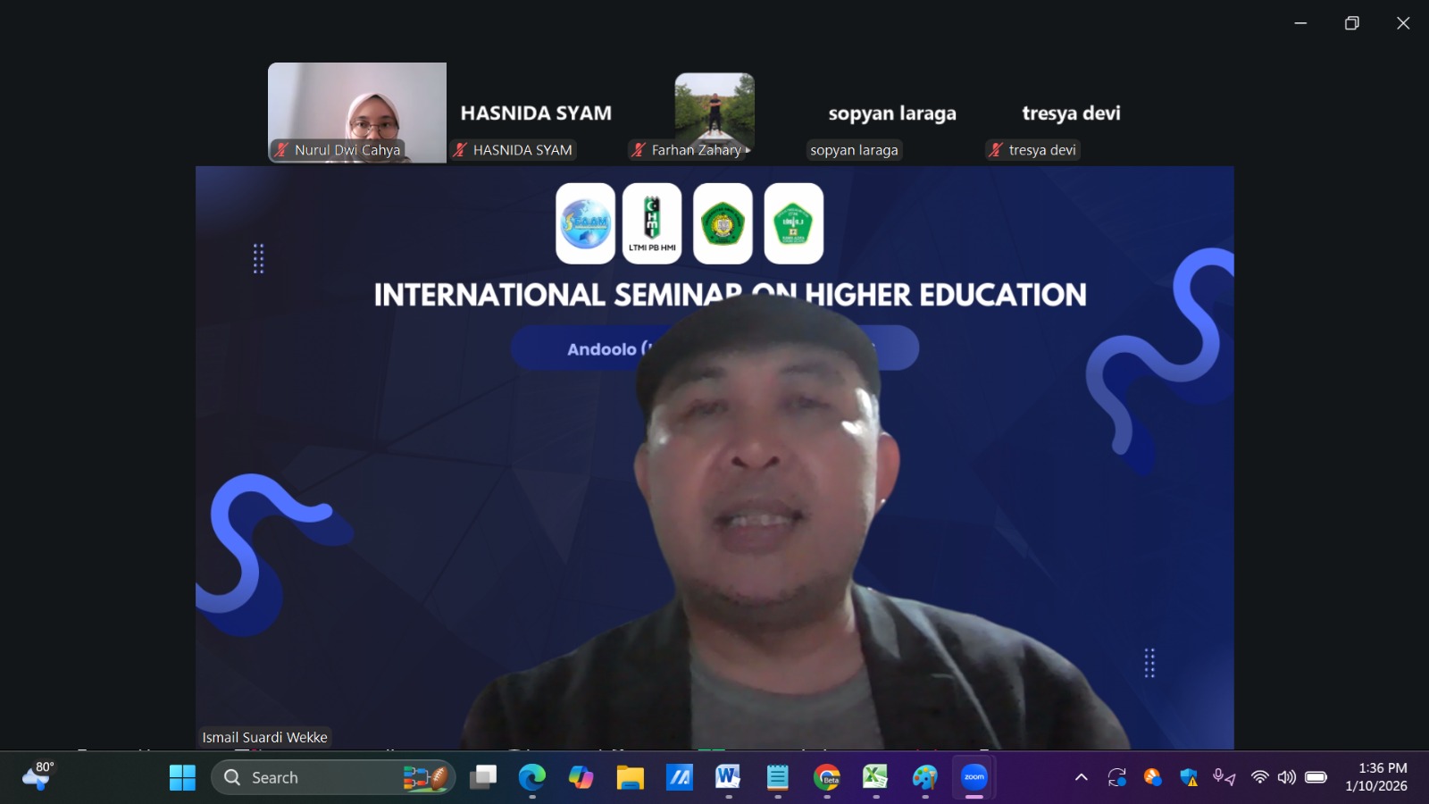Click the muted mic icon on tresya devi
The image size is (1429, 804).
click(x=996, y=150)
